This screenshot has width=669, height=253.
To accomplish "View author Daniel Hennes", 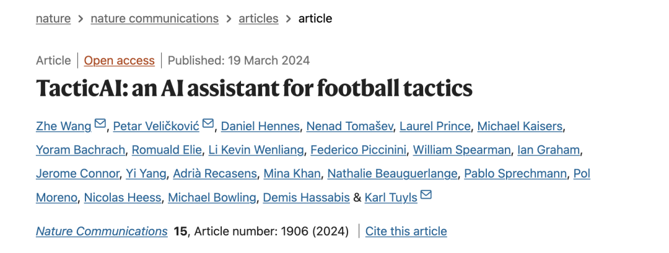I will 261,126.
